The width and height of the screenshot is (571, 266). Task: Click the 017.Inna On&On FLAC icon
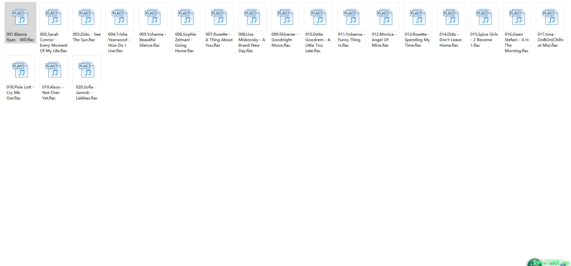point(550,17)
